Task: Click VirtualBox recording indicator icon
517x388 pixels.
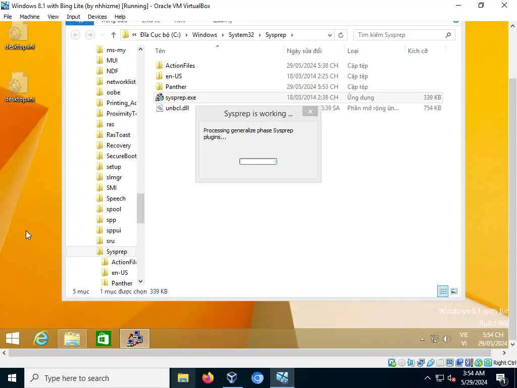Action: (x=459, y=363)
